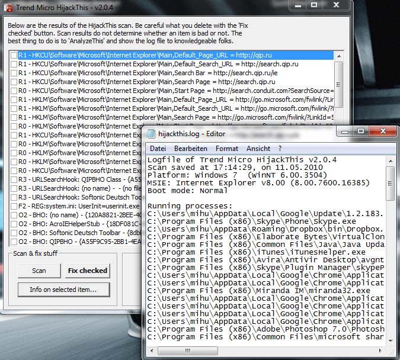The width and height of the screenshot is (400, 360).
Task: Click the Editor vertical scroll down arrow
Action: coord(391,341)
